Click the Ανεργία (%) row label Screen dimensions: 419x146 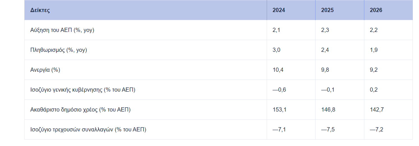click(45, 70)
